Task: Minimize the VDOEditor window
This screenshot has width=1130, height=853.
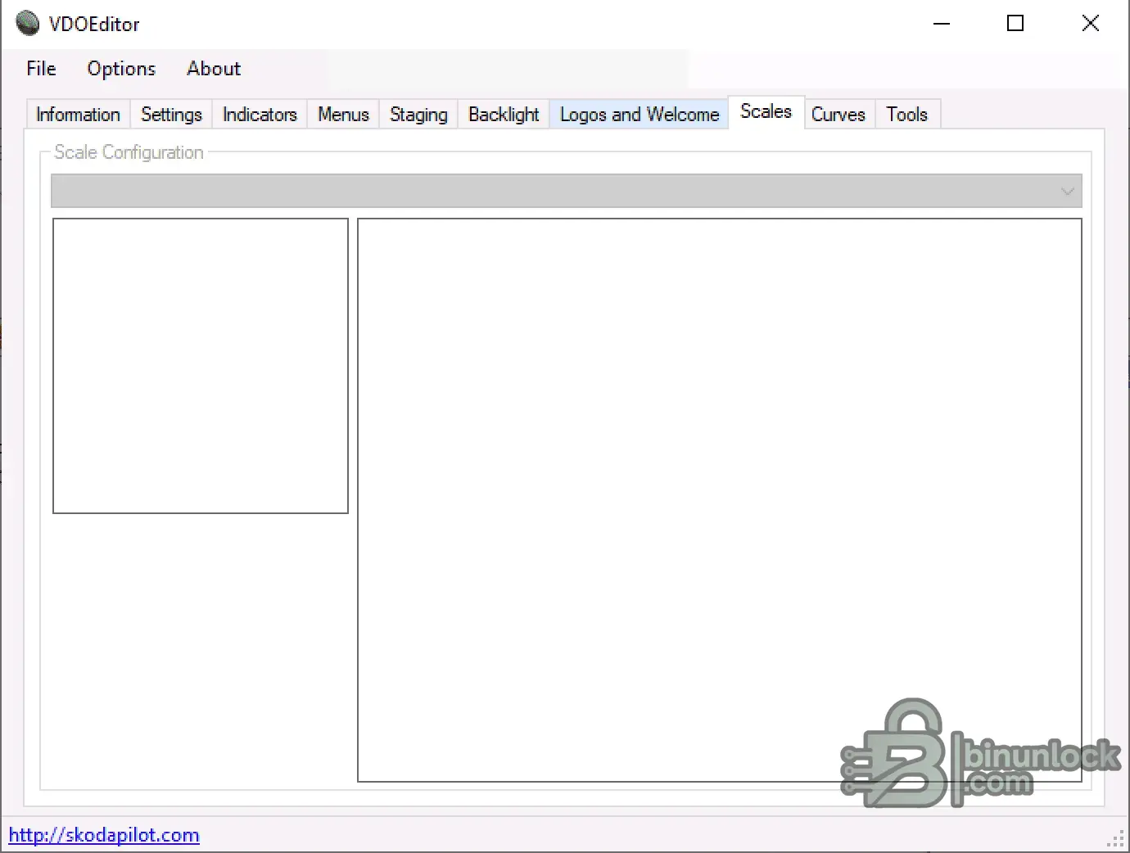Action: [x=942, y=23]
